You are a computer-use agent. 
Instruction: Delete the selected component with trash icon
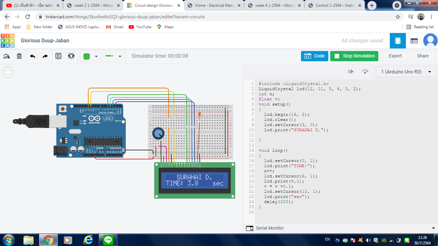coord(19,56)
